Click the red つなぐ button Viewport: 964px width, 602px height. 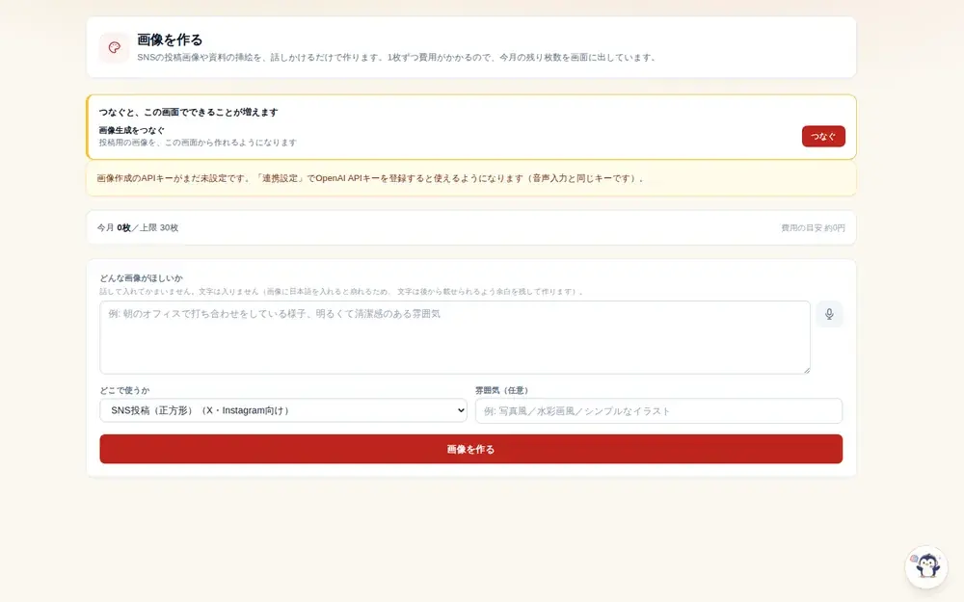(823, 137)
